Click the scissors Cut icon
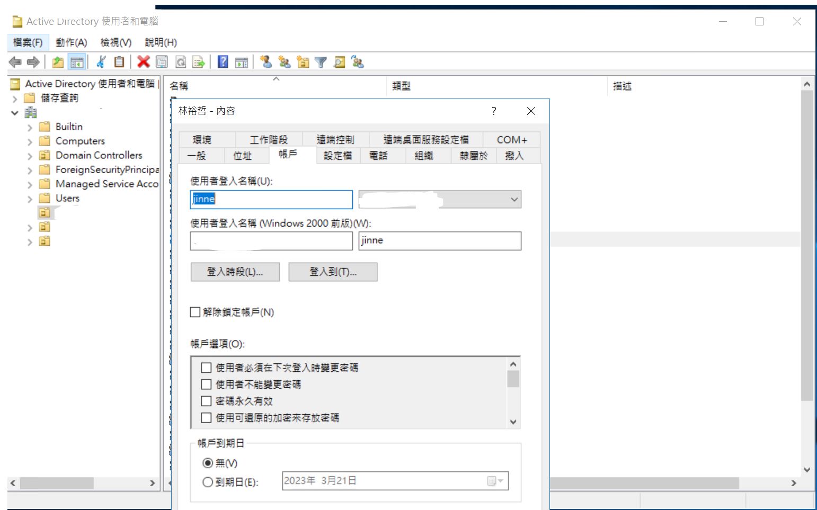Viewport: 817px width, 510px height. point(101,62)
